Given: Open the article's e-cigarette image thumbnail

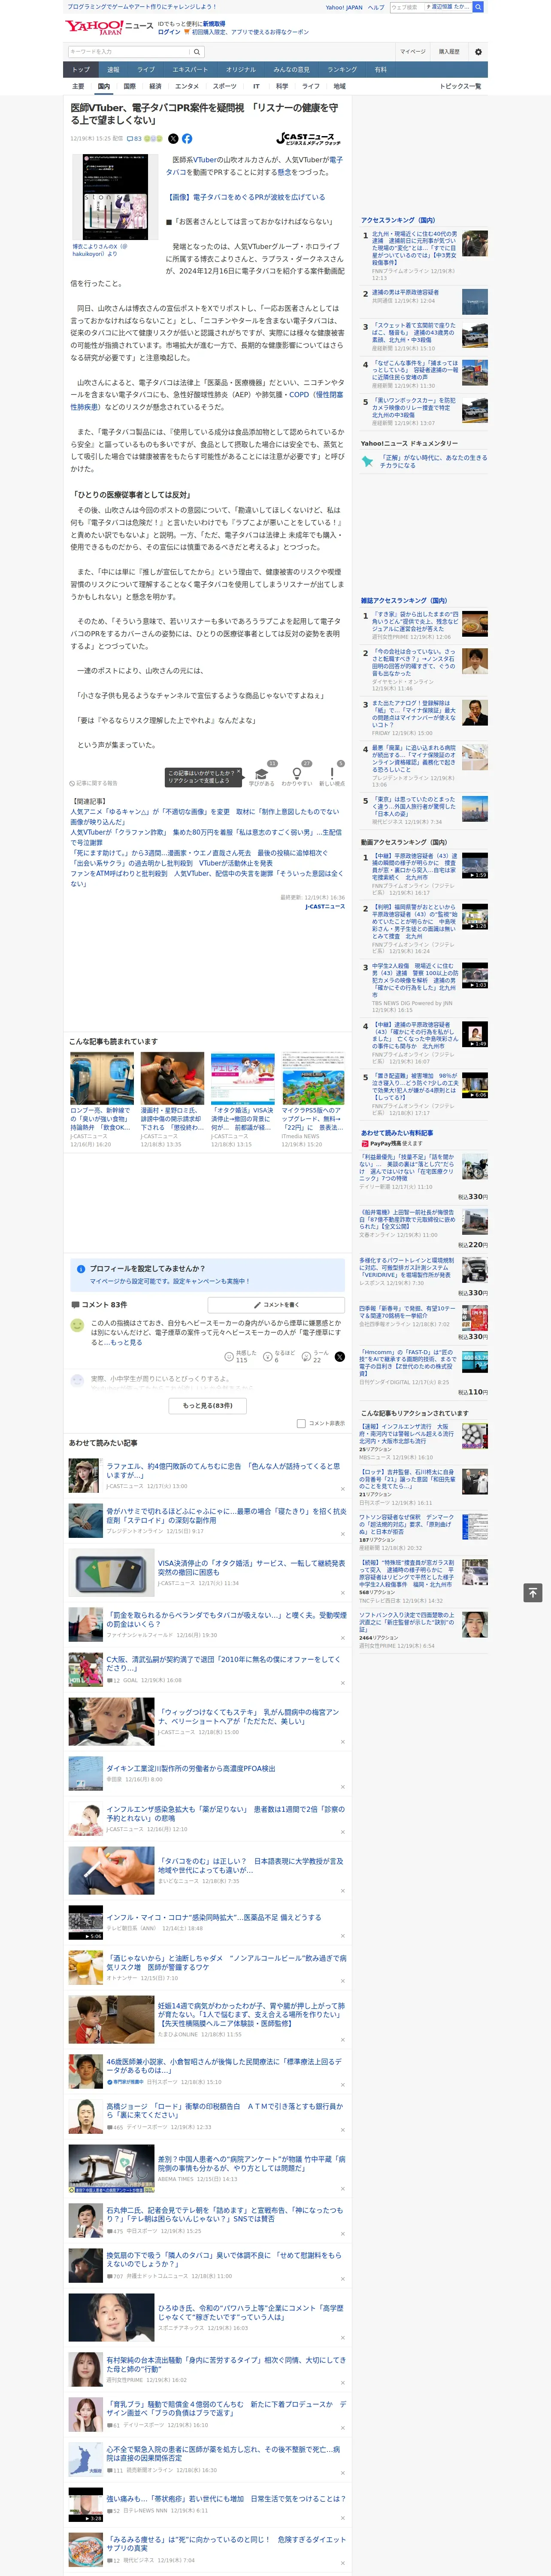Looking at the screenshot, I should point(116,197).
